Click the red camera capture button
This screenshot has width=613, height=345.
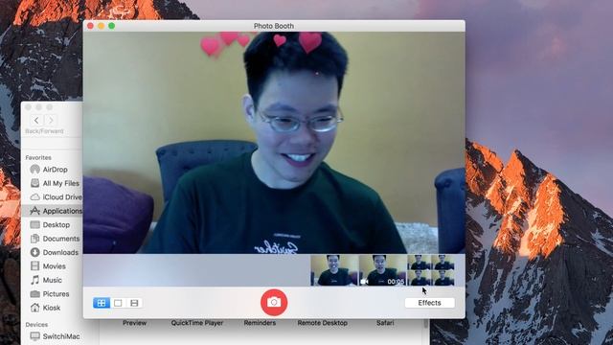pyautogui.click(x=274, y=303)
